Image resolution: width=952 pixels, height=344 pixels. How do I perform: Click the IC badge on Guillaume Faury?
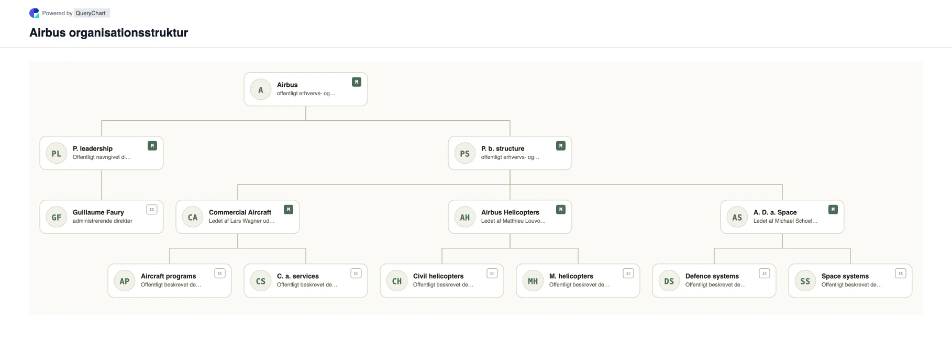pyautogui.click(x=152, y=210)
